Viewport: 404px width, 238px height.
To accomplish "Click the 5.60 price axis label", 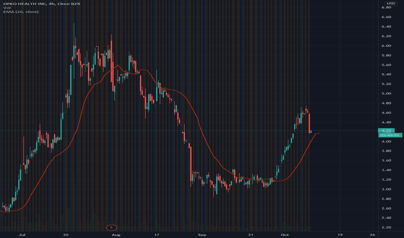I will (x=386, y=65).
